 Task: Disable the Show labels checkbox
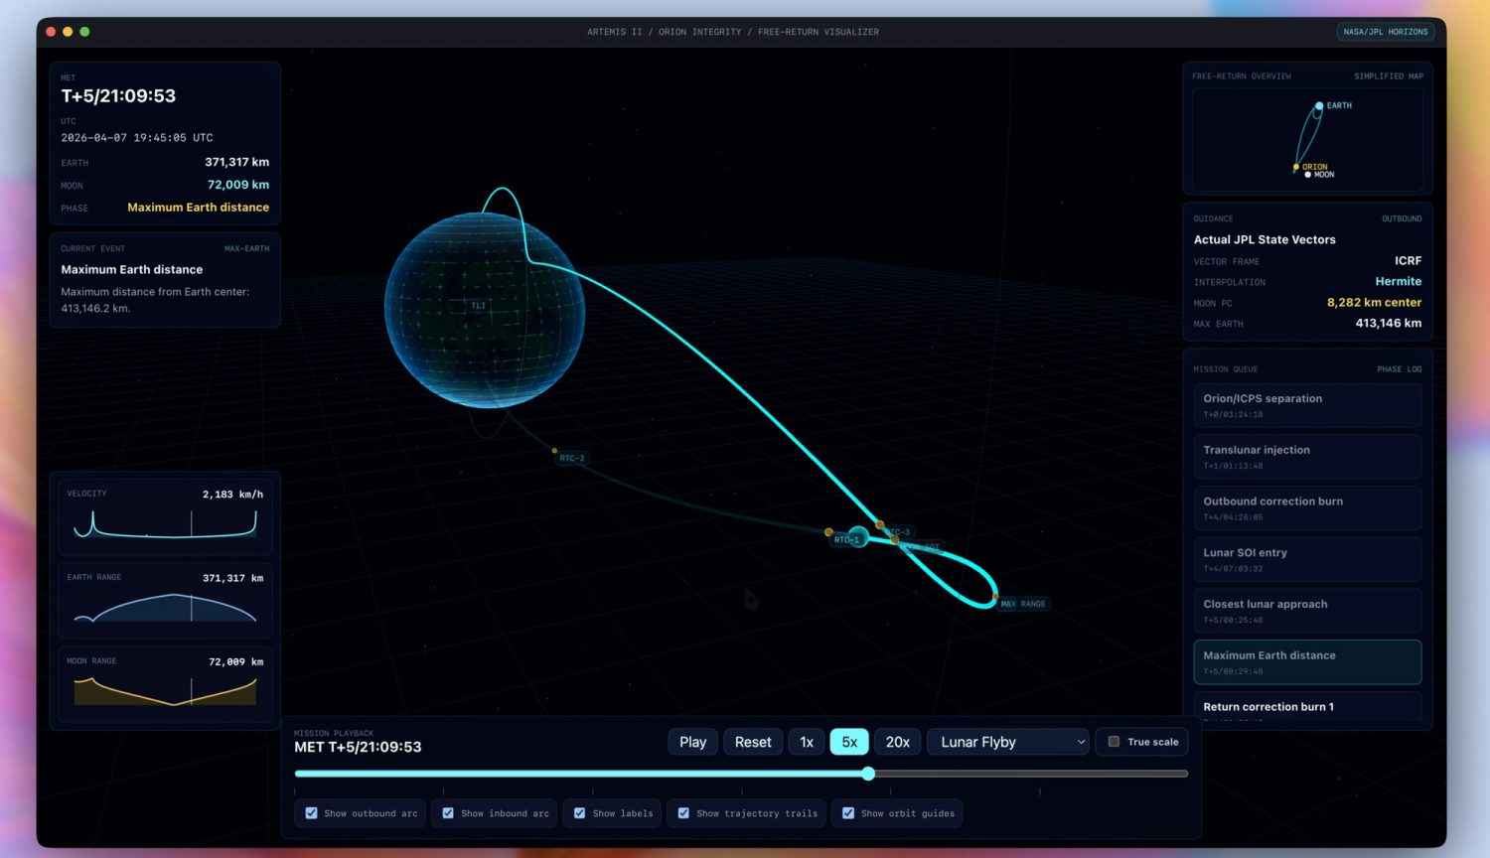580,813
